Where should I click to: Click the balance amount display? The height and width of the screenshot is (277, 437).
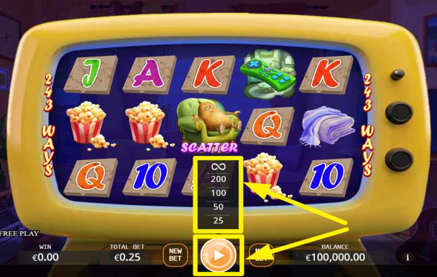[335, 257]
